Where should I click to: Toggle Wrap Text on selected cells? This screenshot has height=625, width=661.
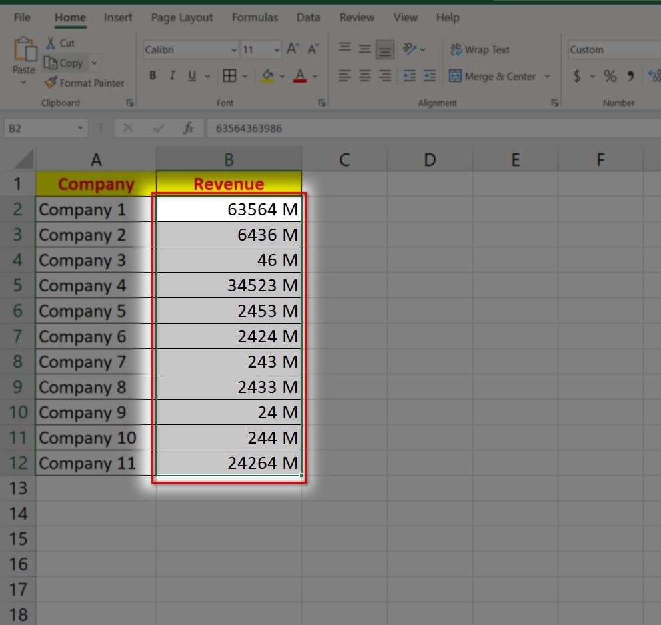(x=480, y=49)
